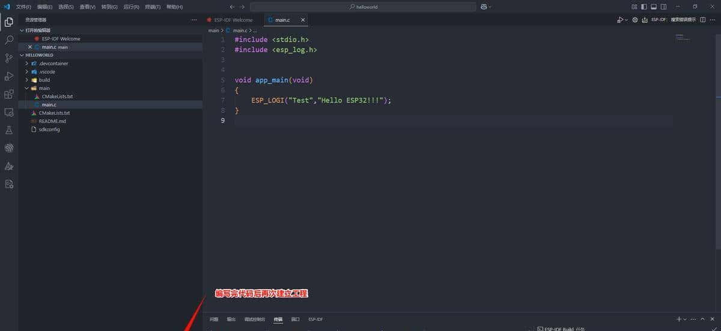Close main.c from open editors list
The image size is (721, 331).
(30, 47)
